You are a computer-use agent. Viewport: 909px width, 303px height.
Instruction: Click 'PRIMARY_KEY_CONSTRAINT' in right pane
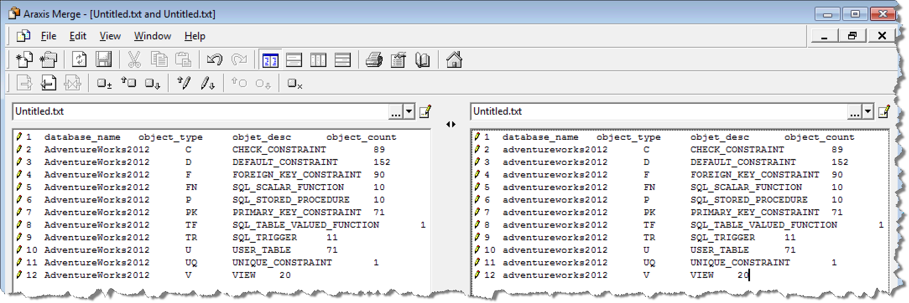click(755, 213)
